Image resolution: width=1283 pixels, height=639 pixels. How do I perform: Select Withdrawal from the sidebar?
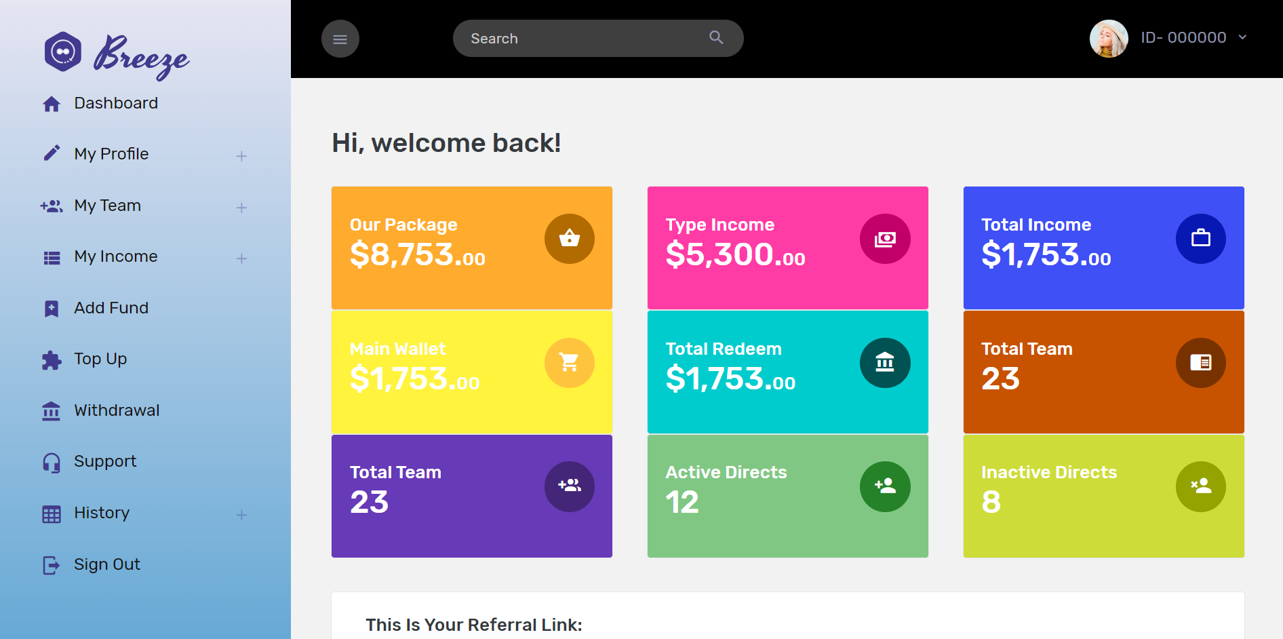tap(116, 410)
